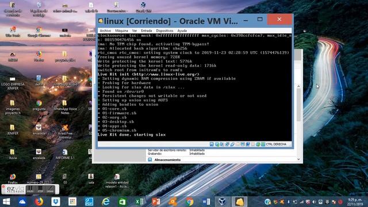Viewport: 368px width, 207px height.
Task: Open Dropbox from the taskbar
Action: point(56,202)
